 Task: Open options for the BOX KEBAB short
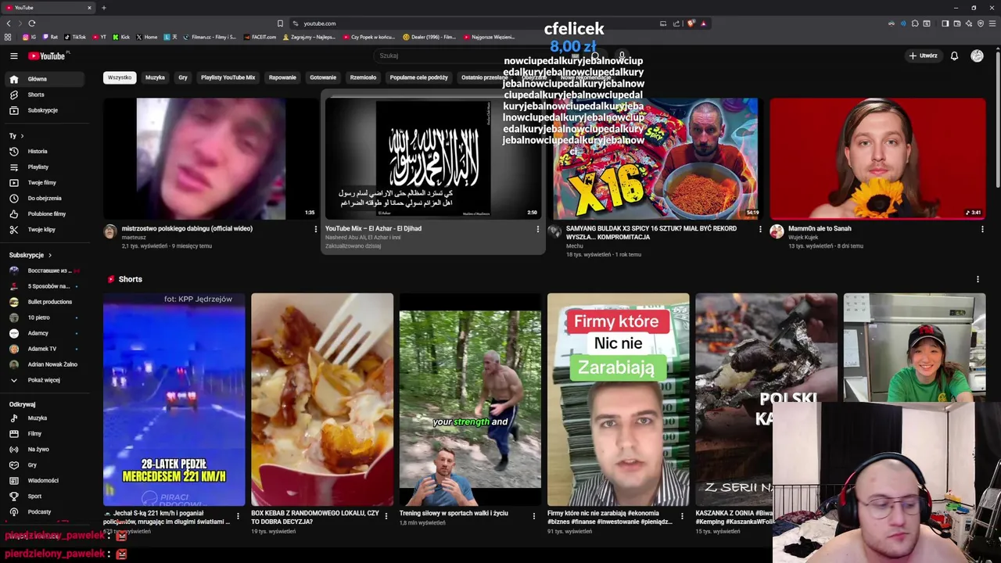[x=386, y=516]
